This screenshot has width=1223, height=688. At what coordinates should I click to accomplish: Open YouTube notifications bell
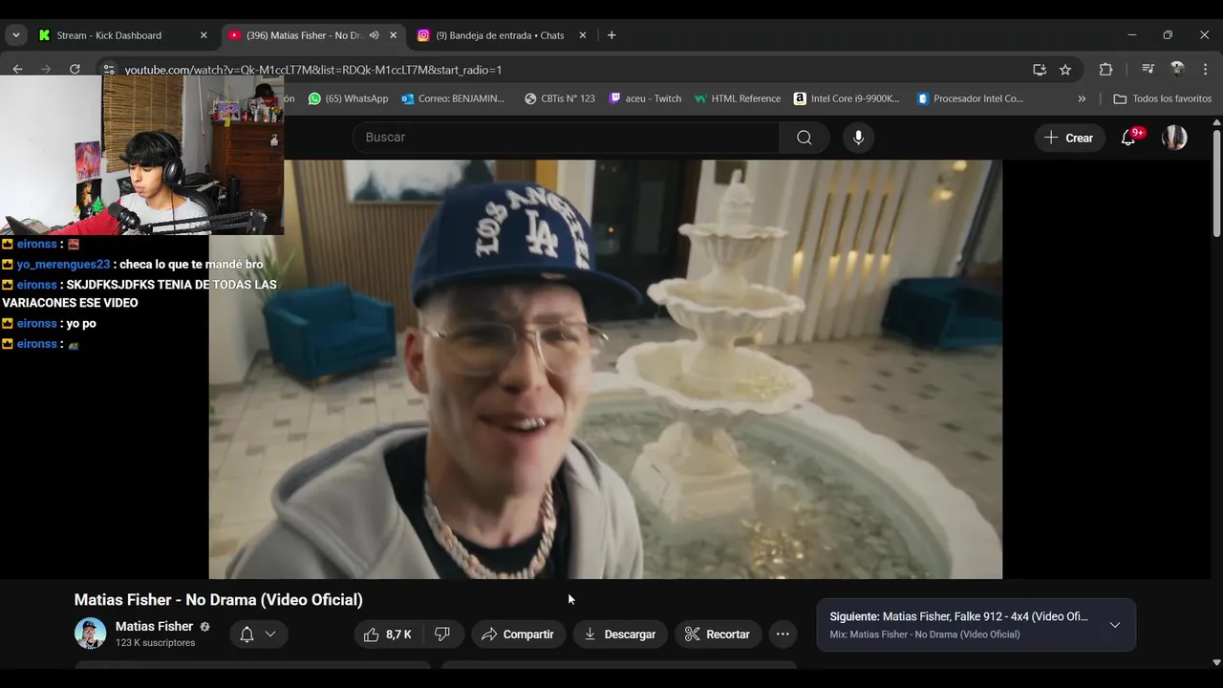point(1128,138)
